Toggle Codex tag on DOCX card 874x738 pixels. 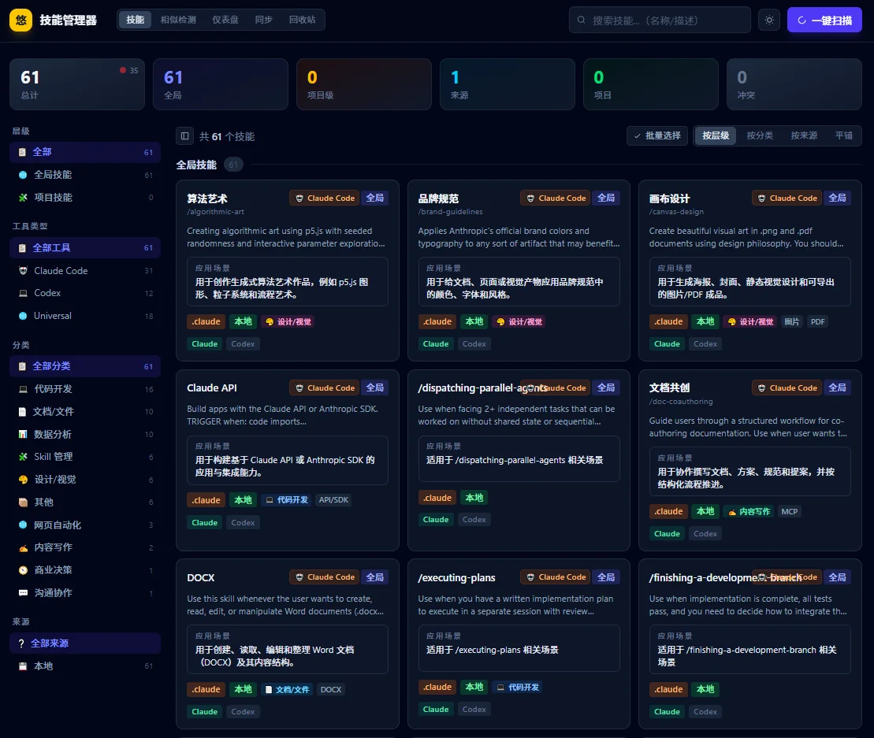tap(243, 712)
